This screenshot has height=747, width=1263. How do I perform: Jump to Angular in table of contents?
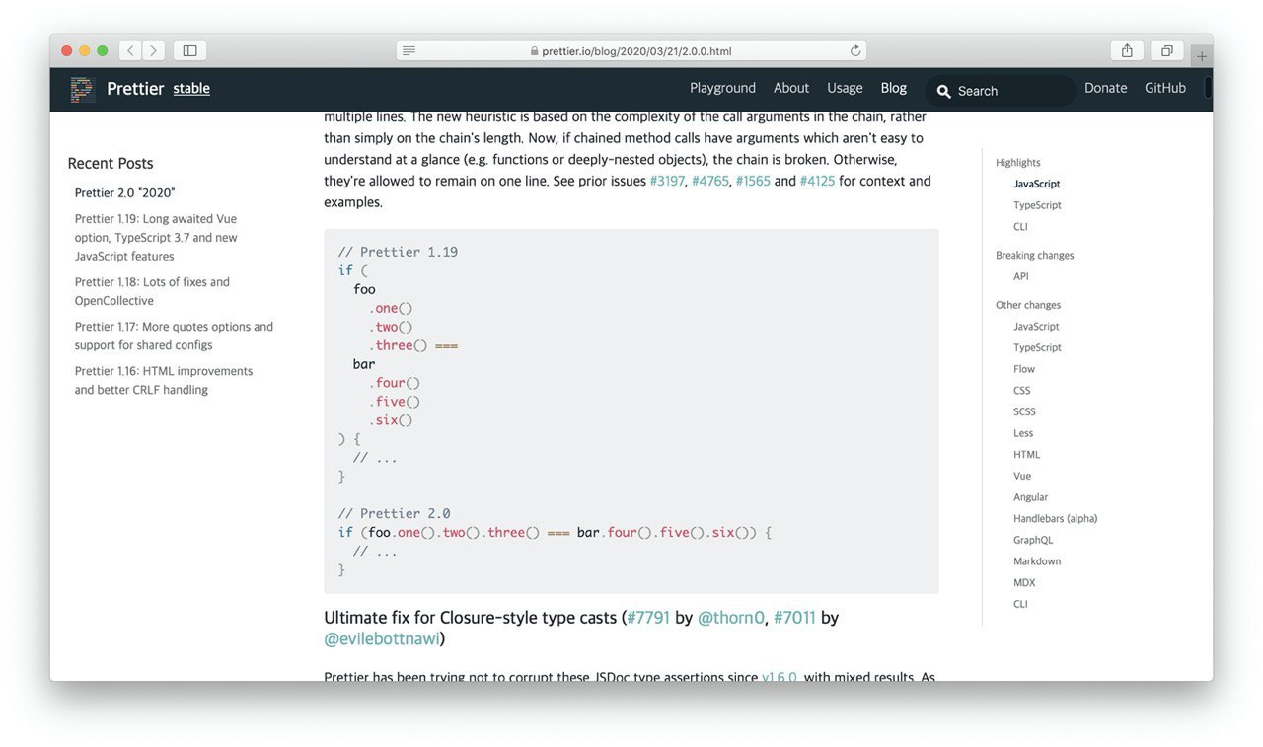[1031, 497]
